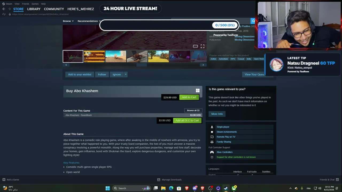Select the yellow desert with tree thumbnail
The height and width of the screenshot is (192, 342).
tap(158, 57)
